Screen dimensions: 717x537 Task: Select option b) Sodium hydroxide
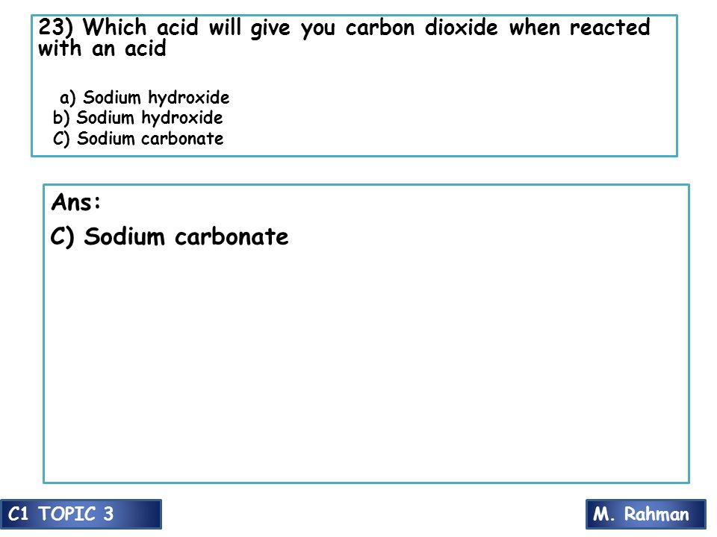point(137,118)
